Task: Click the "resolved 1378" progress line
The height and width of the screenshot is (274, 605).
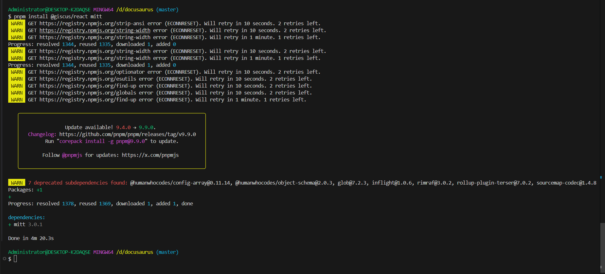Action: click(x=100, y=204)
